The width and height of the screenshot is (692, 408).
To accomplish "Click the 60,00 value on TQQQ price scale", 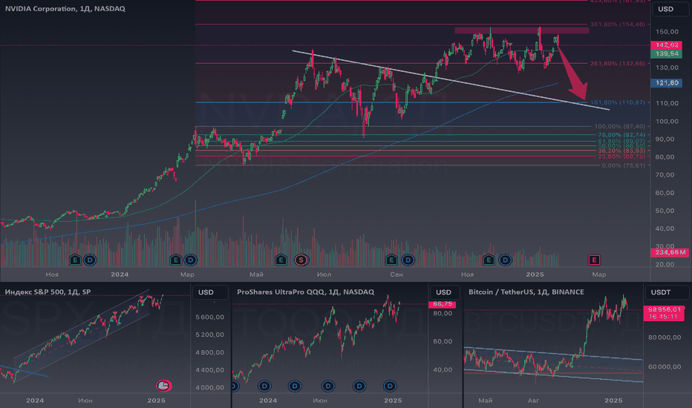I will tap(443, 341).
